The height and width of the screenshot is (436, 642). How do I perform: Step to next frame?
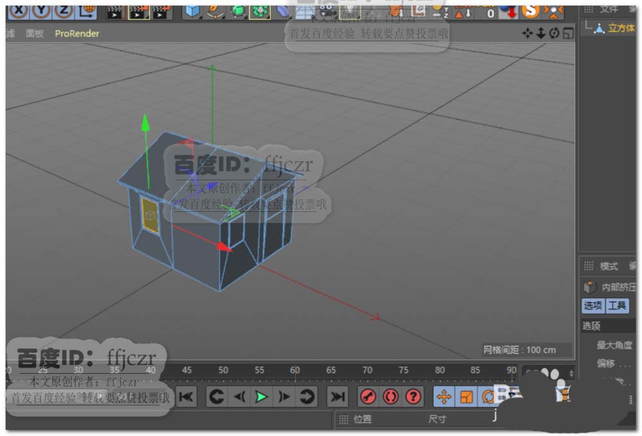pos(284,397)
